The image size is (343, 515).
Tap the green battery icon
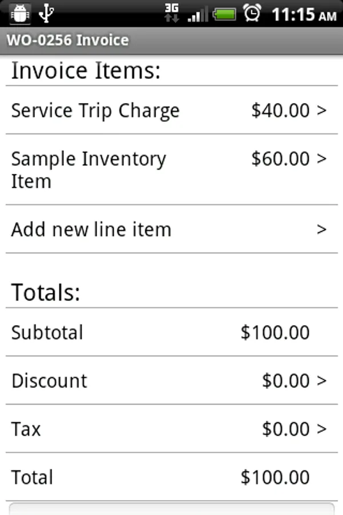point(225,14)
